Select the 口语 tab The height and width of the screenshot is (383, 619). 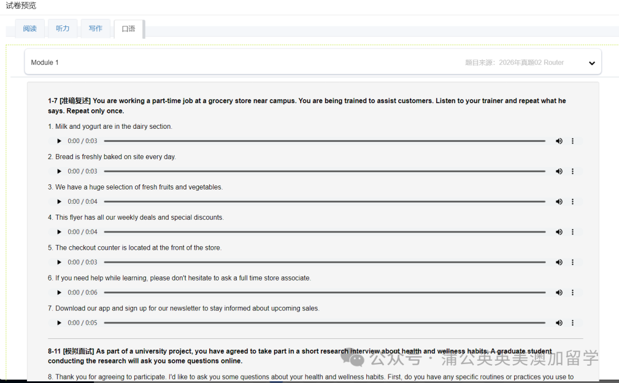(128, 29)
